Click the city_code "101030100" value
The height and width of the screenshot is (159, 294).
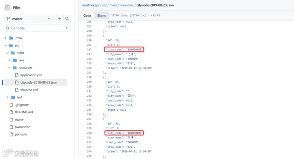tap(135, 133)
